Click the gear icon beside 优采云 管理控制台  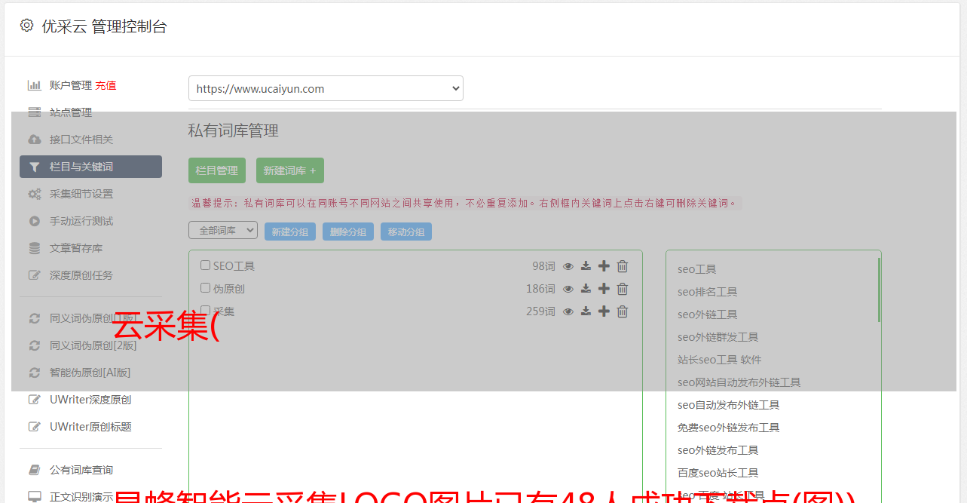pos(26,26)
